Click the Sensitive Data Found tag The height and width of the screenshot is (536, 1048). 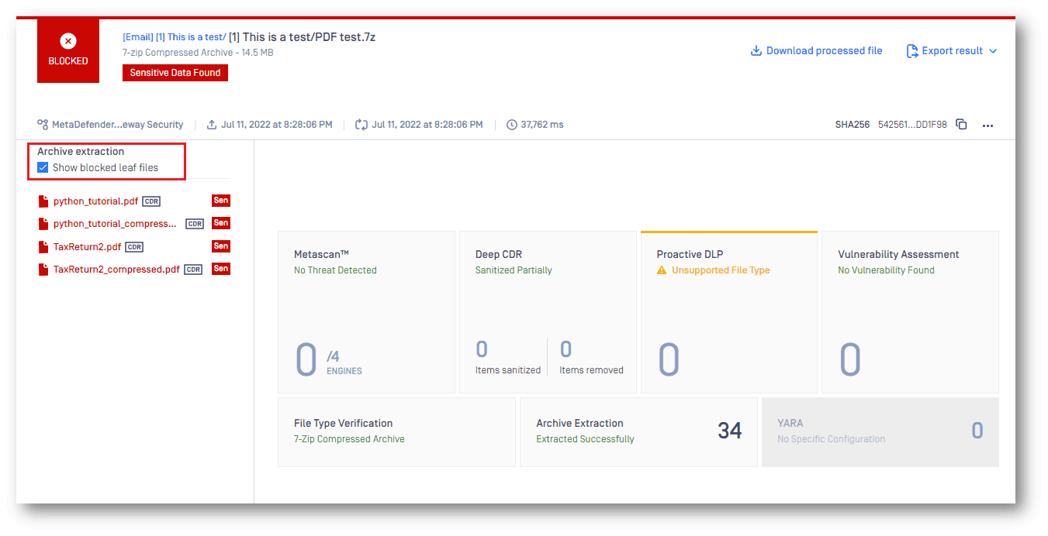[175, 73]
